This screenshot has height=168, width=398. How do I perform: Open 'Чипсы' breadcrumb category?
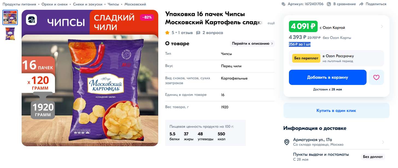click(113, 4)
